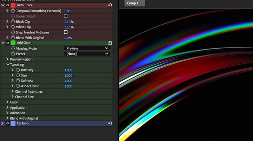Reset the Auto Color effect
The height and width of the screenshot is (141, 253).
[110, 5]
